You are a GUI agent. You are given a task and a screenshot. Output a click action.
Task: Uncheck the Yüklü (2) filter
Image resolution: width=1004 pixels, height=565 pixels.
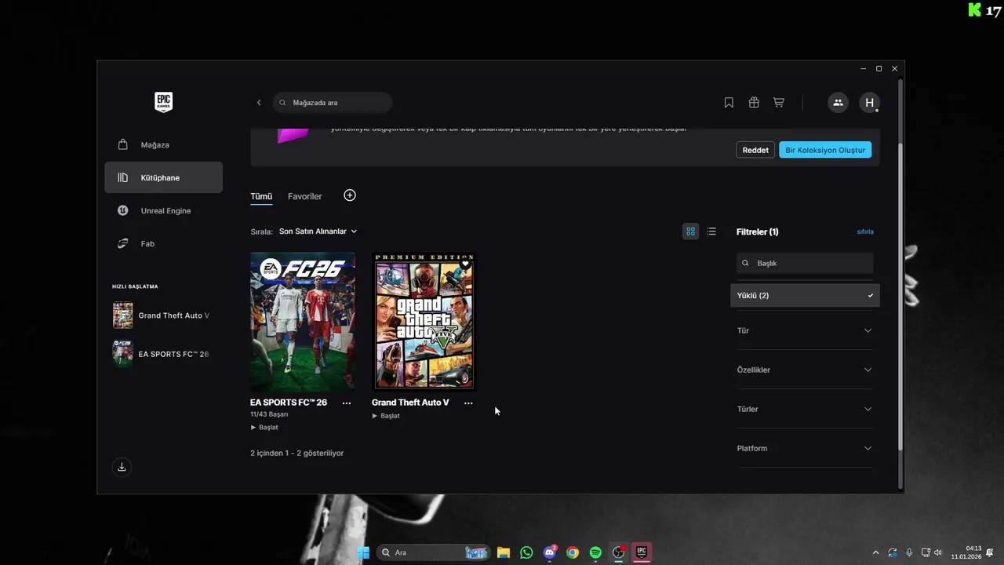click(x=805, y=295)
